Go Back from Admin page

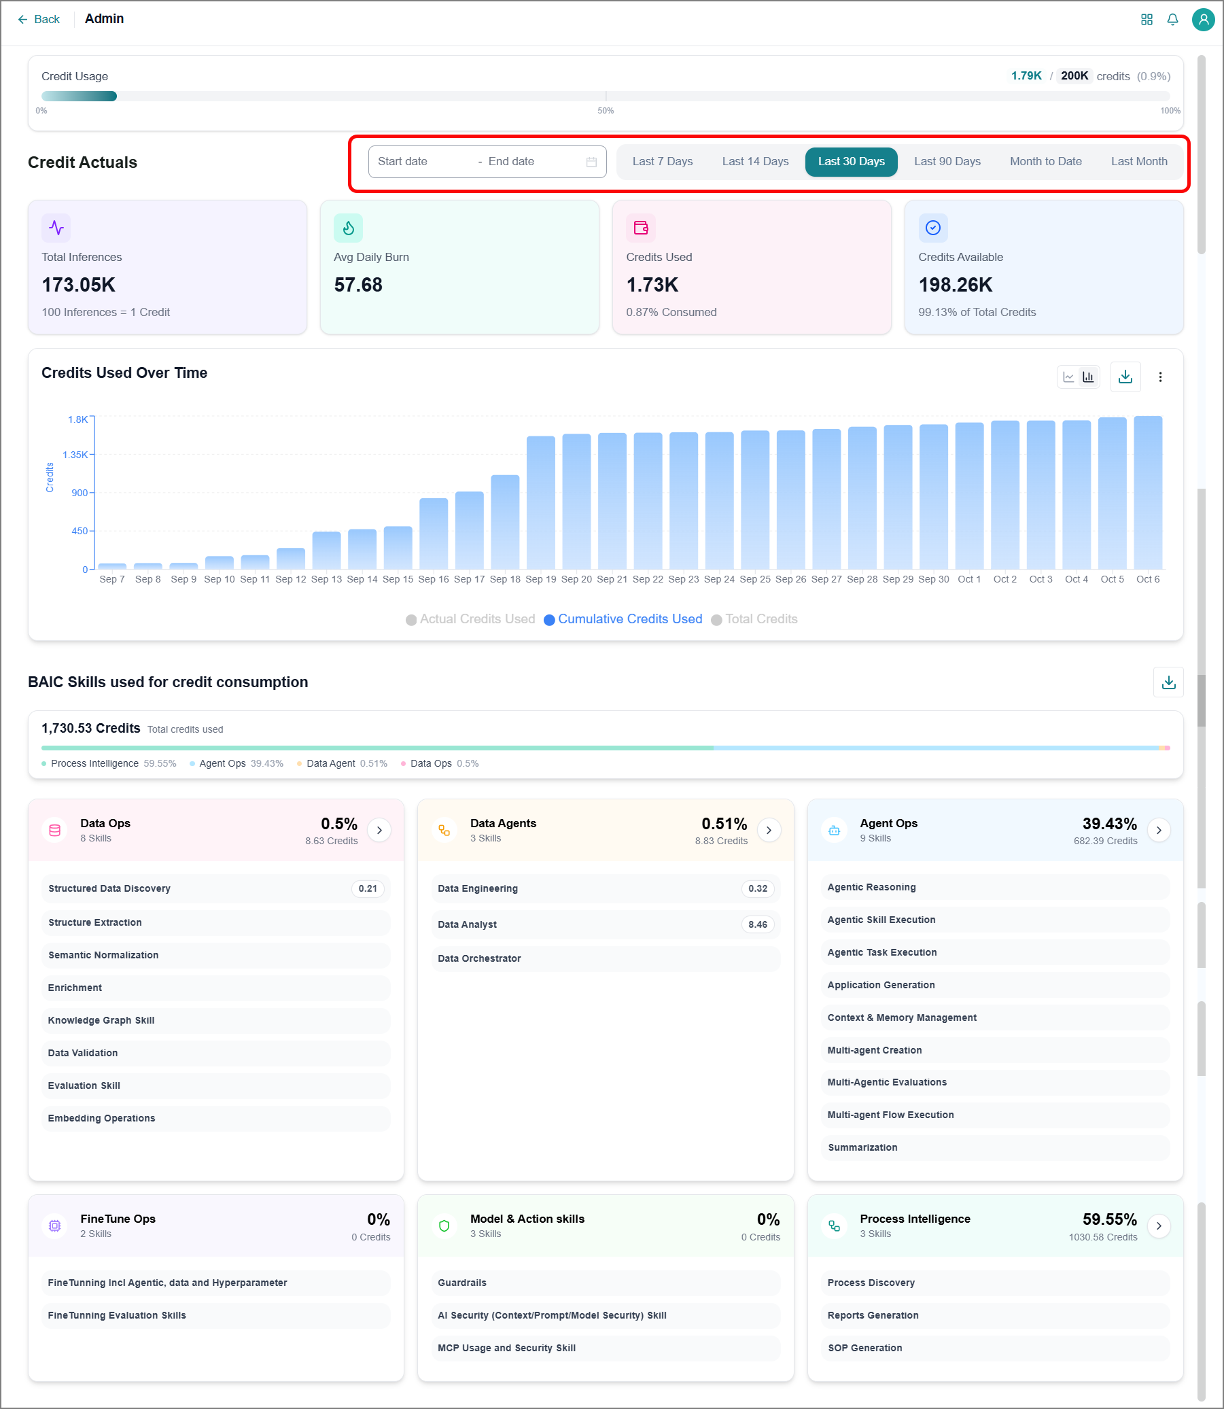click(39, 19)
